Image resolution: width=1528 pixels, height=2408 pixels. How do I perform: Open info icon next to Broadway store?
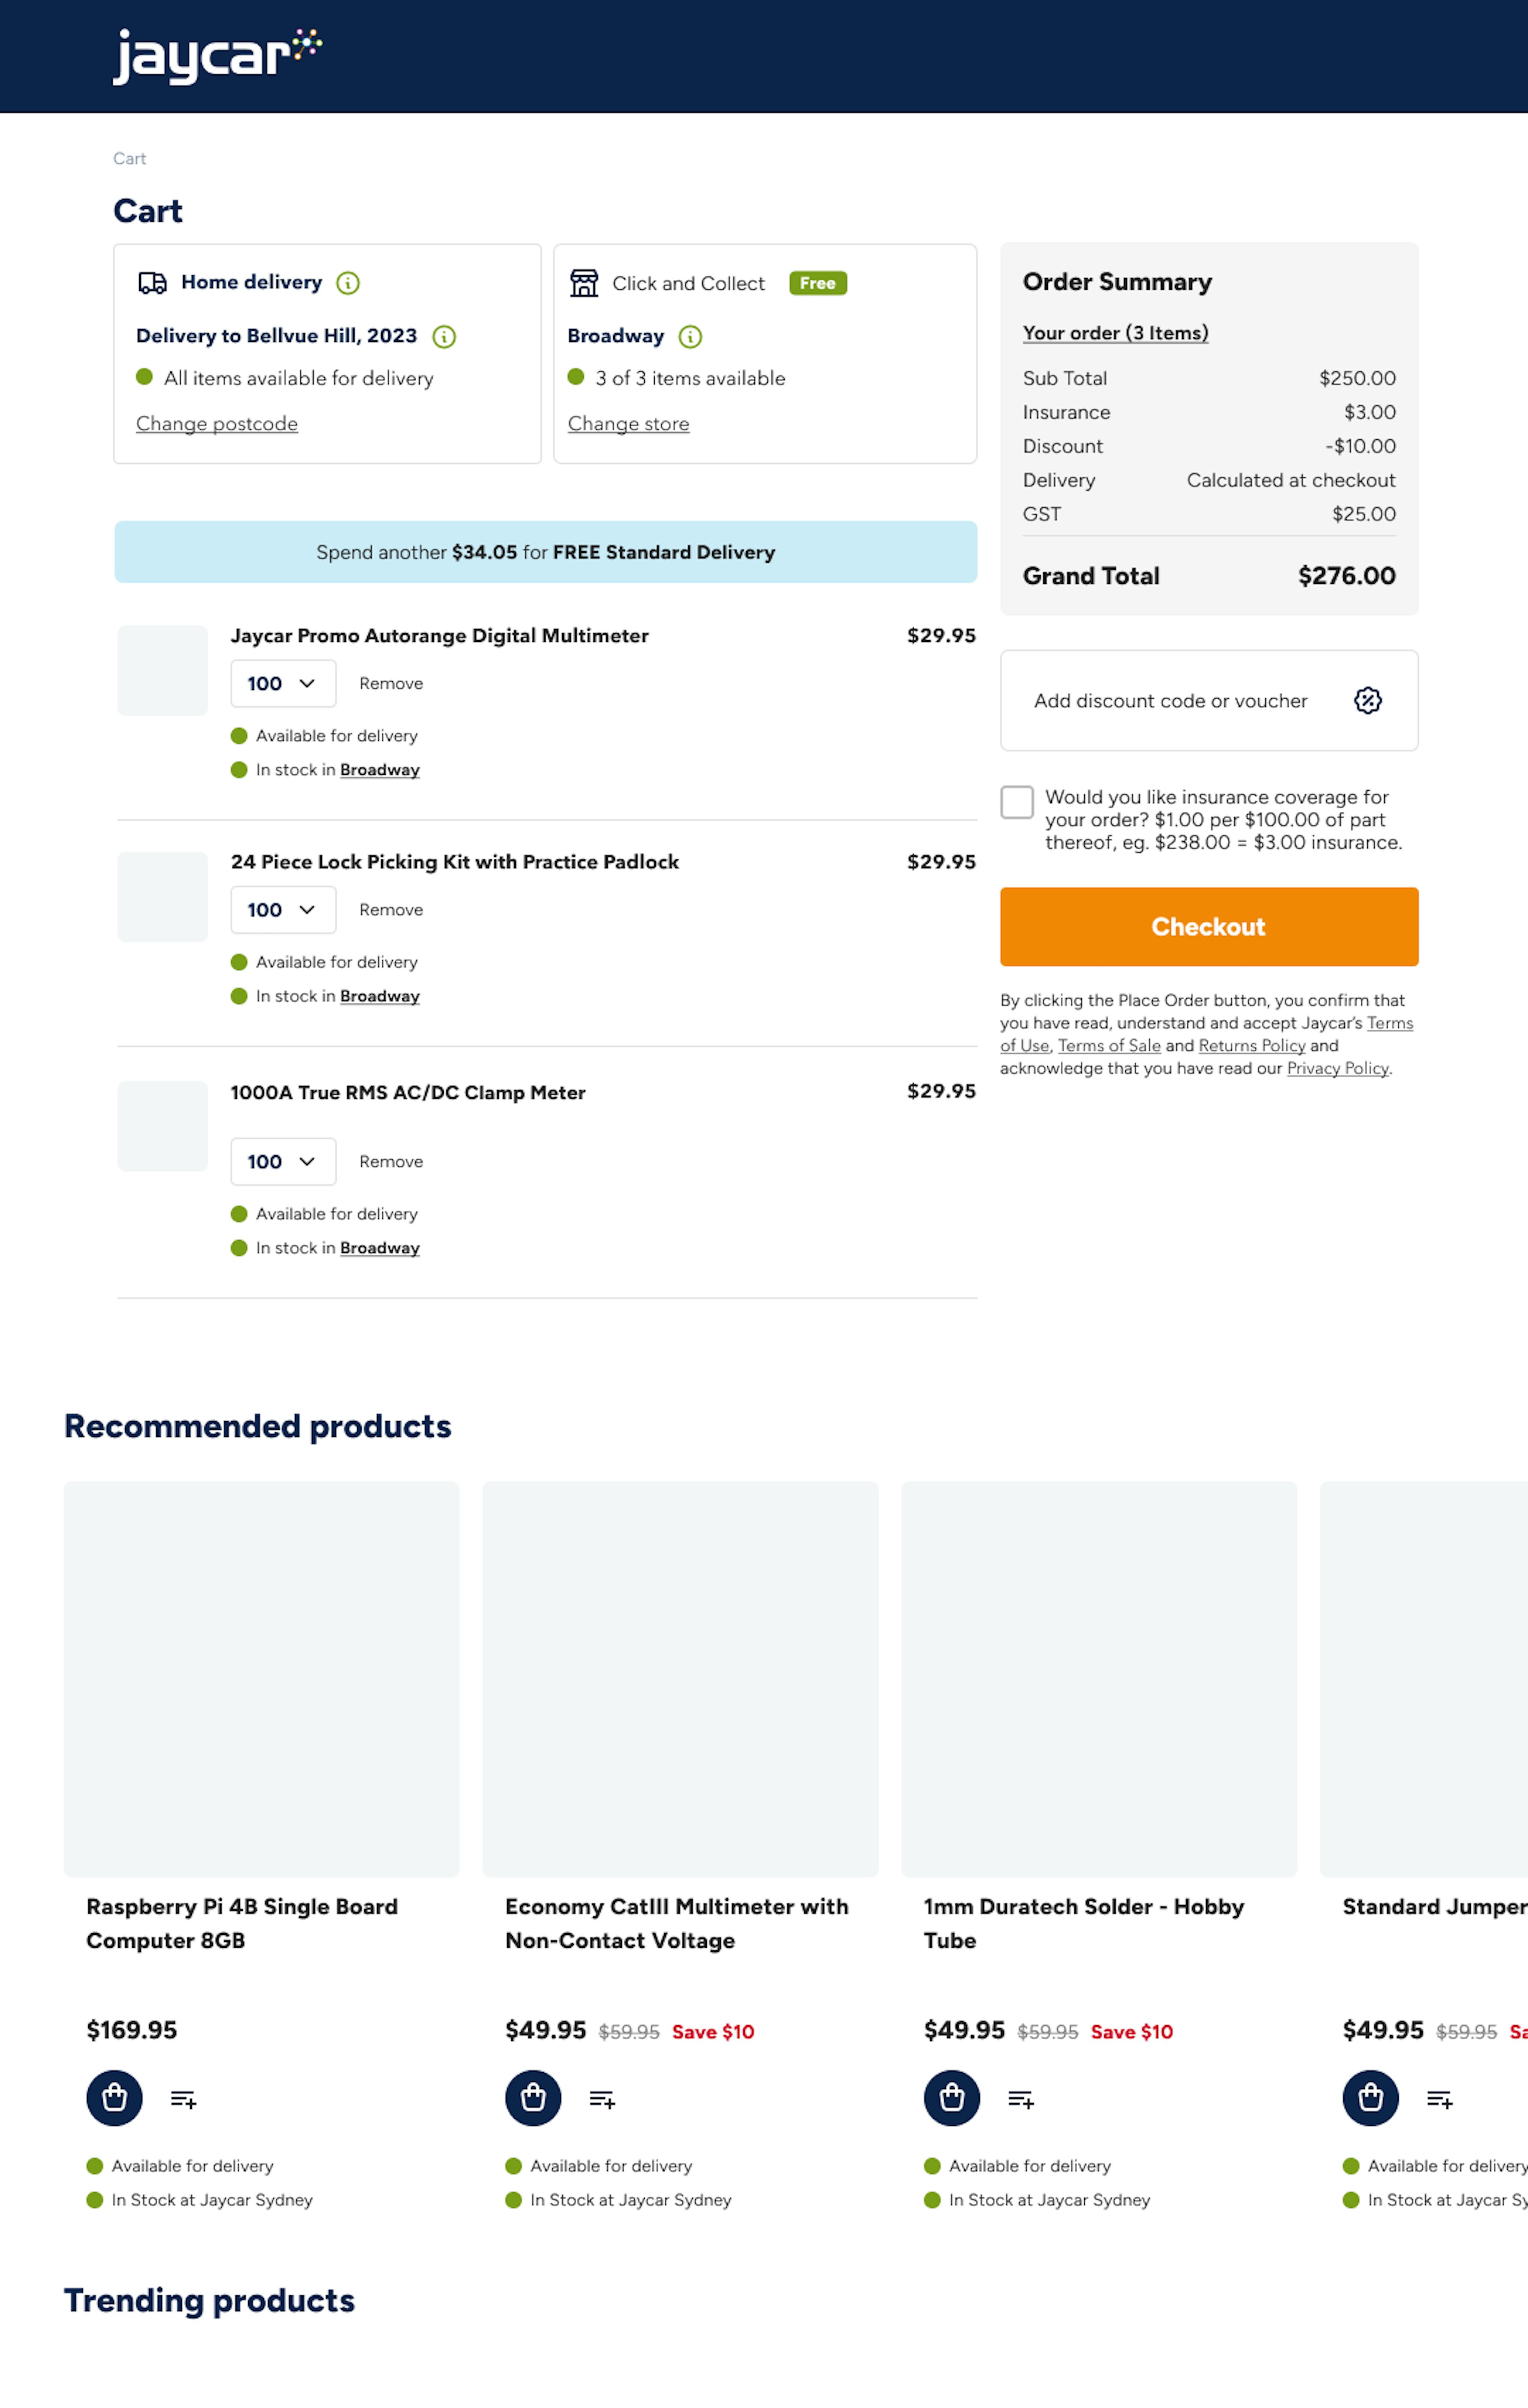pos(690,337)
